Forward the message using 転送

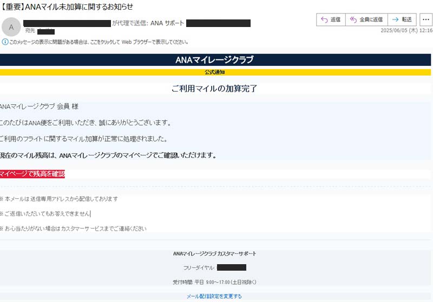[402, 19]
